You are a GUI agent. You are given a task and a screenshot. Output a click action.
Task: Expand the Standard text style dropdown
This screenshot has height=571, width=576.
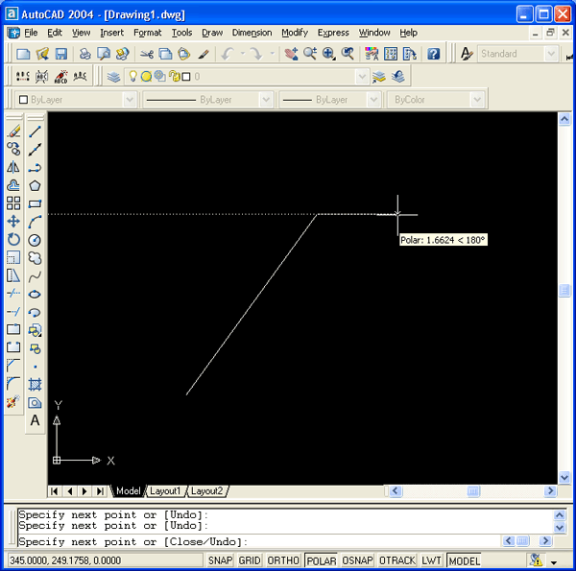(550, 55)
